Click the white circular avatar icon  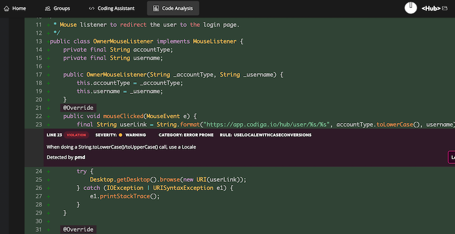411,8
